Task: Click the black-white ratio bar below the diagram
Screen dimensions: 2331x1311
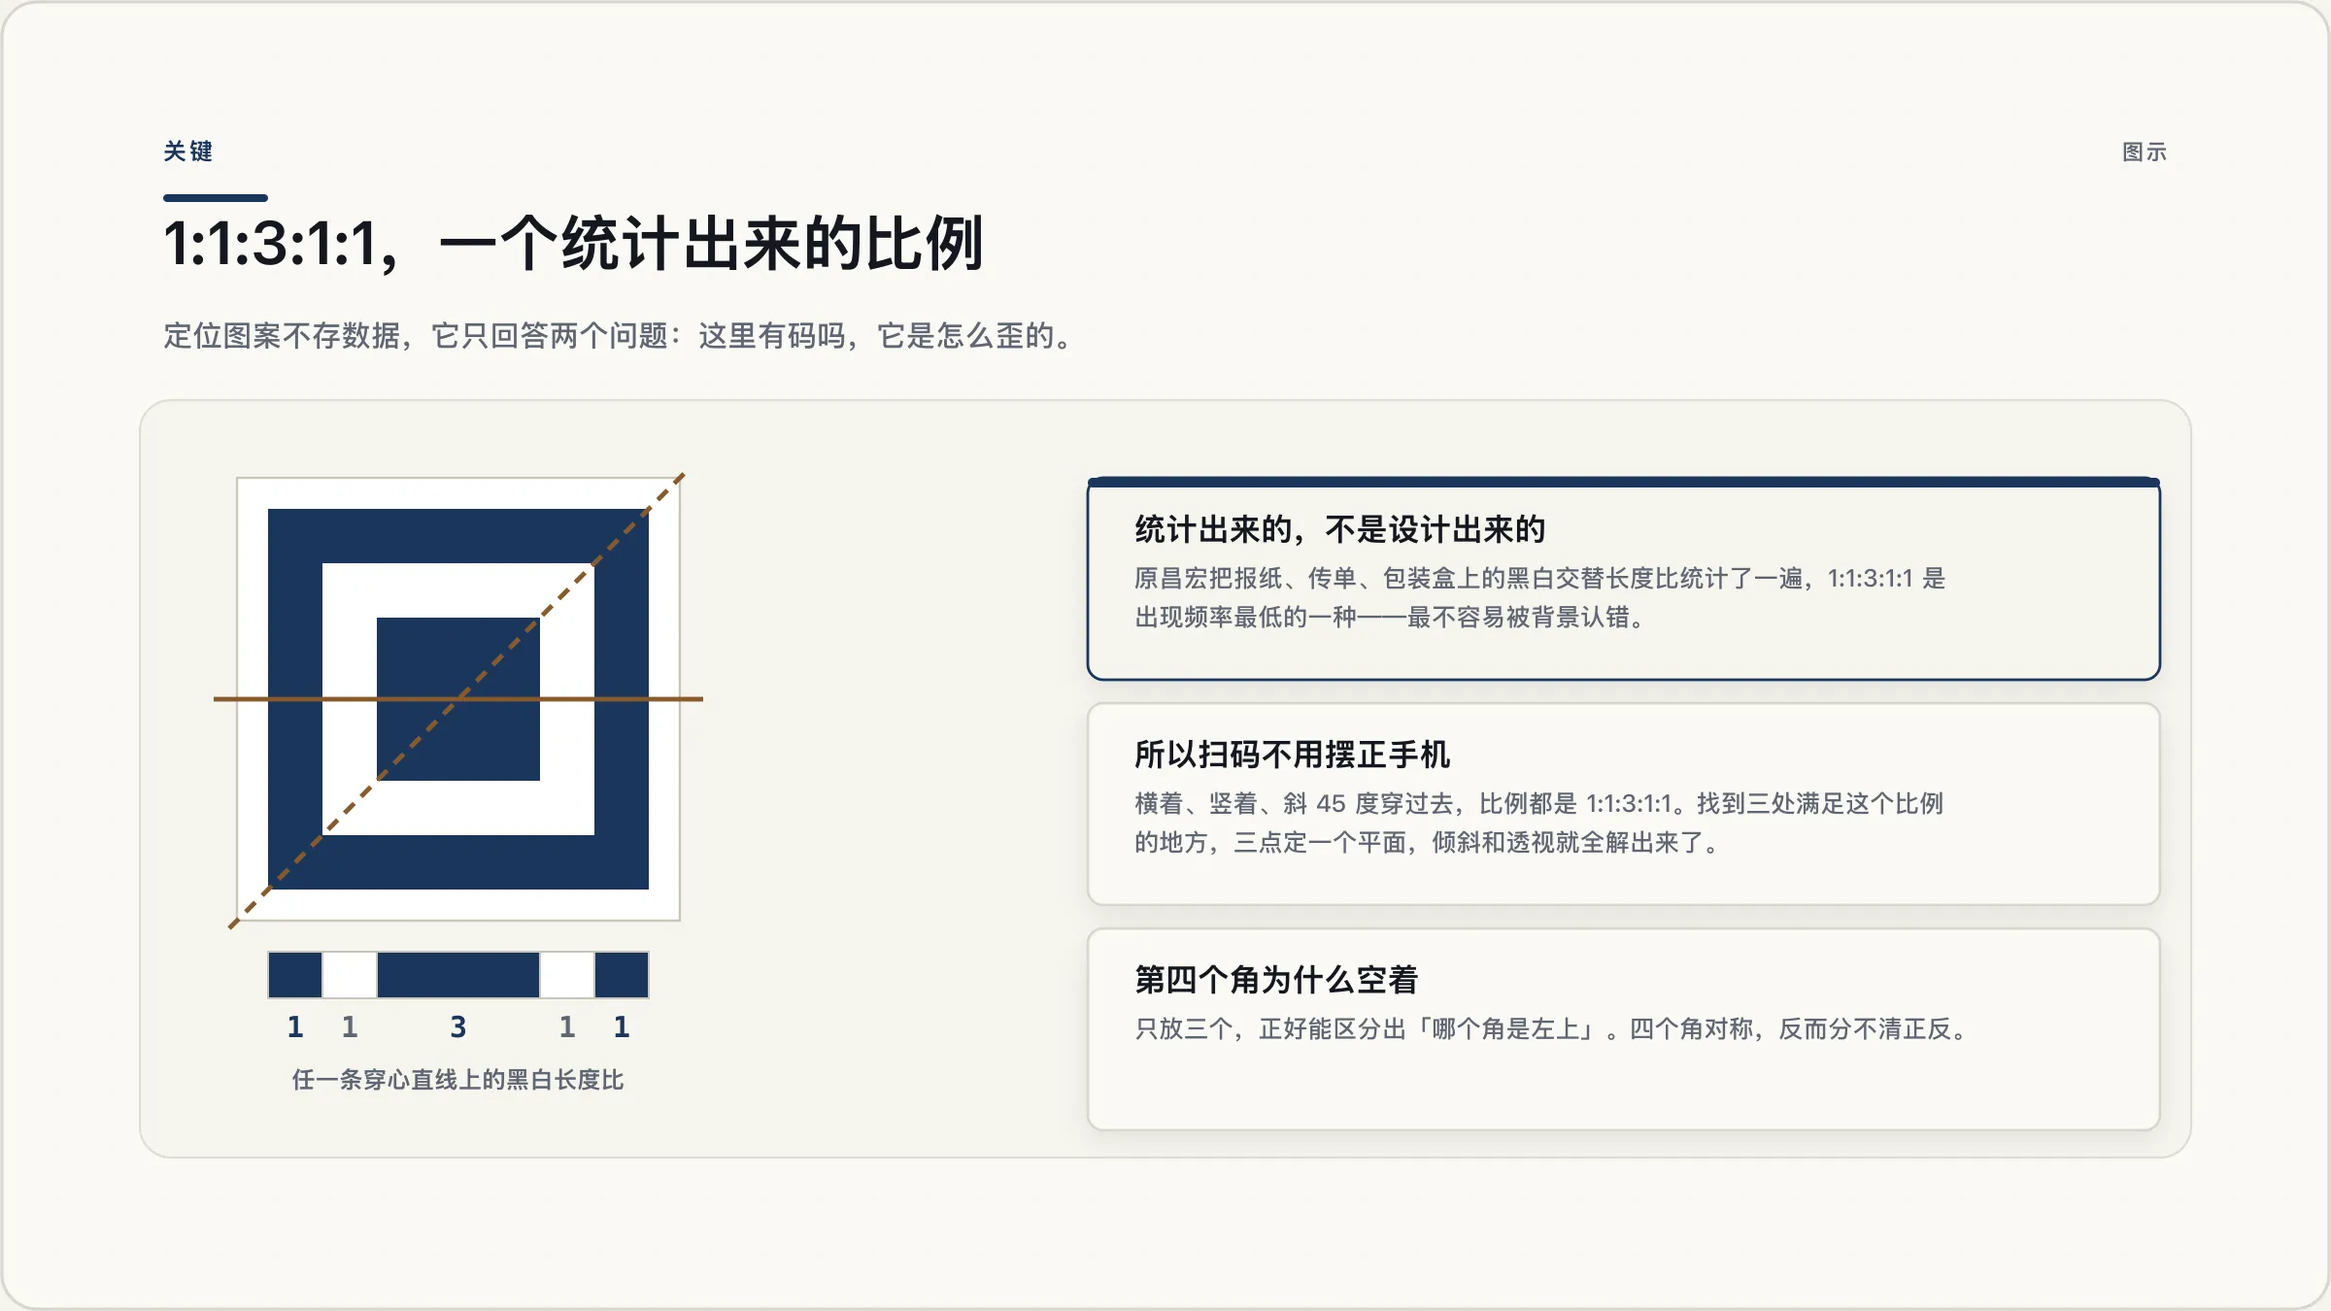Action: point(458,975)
